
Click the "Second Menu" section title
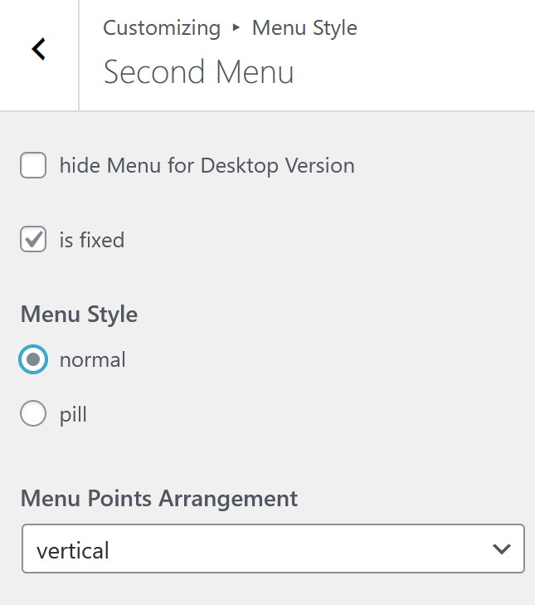199,72
